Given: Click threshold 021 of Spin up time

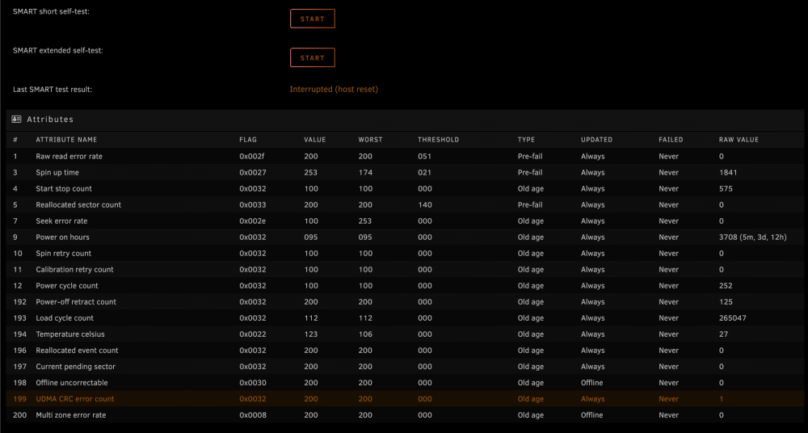Looking at the screenshot, I should coord(425,172).
